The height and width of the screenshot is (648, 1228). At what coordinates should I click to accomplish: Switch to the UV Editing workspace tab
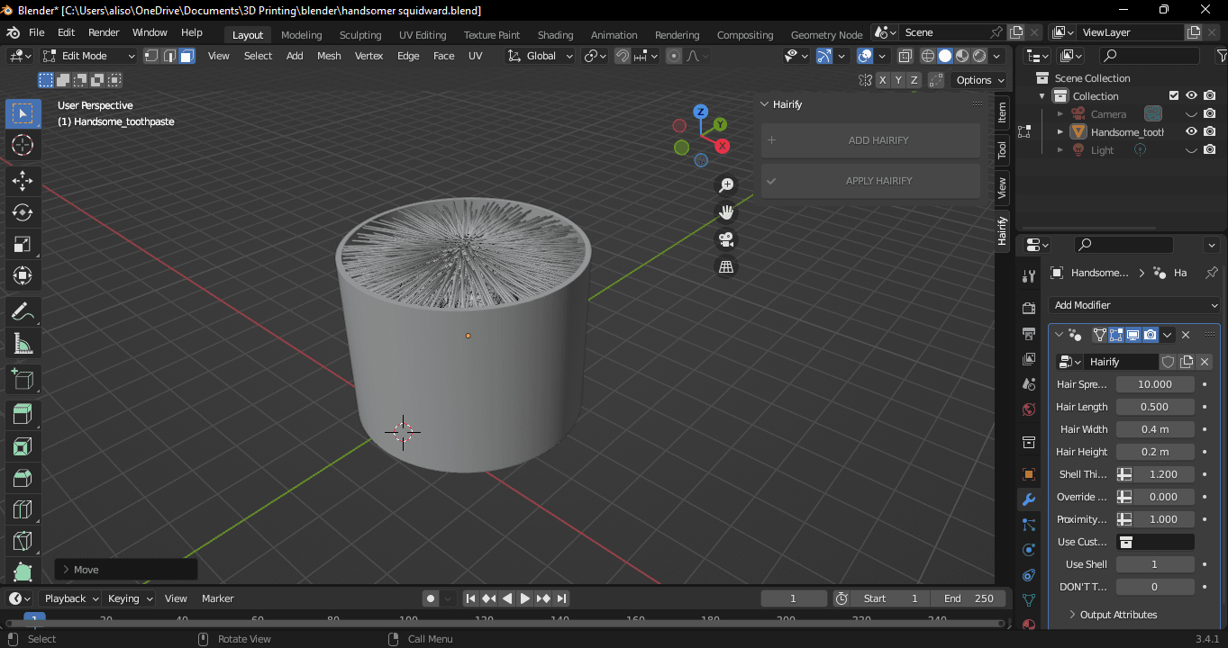423,35
